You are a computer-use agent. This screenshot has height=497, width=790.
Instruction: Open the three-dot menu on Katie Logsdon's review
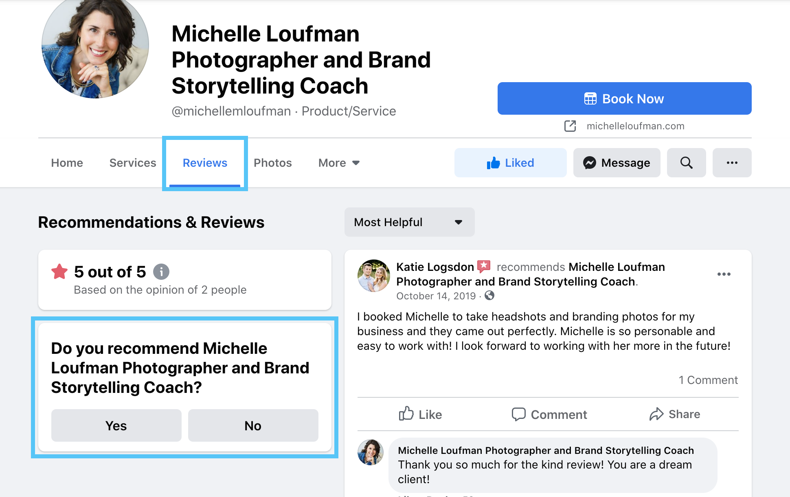coord(724,274)
